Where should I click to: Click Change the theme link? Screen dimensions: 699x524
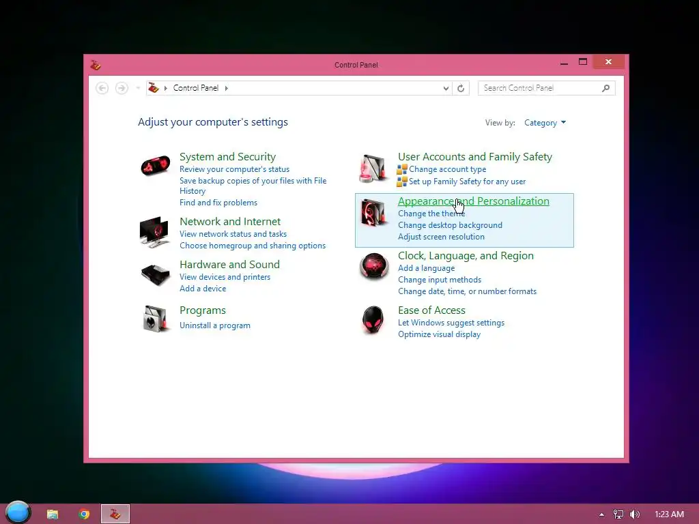click(431, 214)
